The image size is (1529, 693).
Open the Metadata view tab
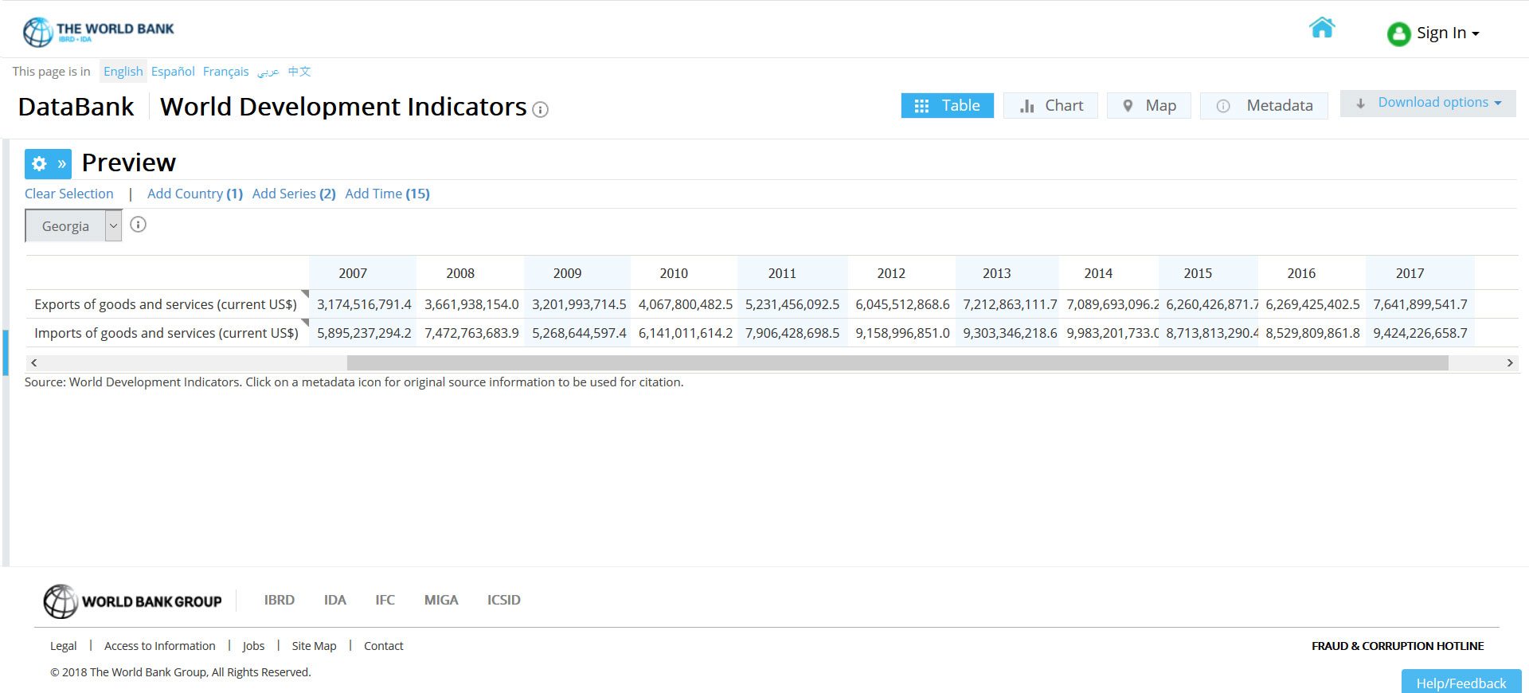(x=1264, y=105)
